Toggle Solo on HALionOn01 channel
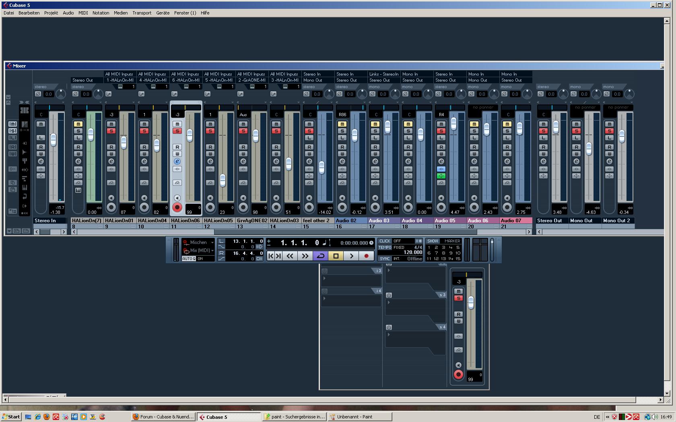Screen dimensions: 676x422 111,131
